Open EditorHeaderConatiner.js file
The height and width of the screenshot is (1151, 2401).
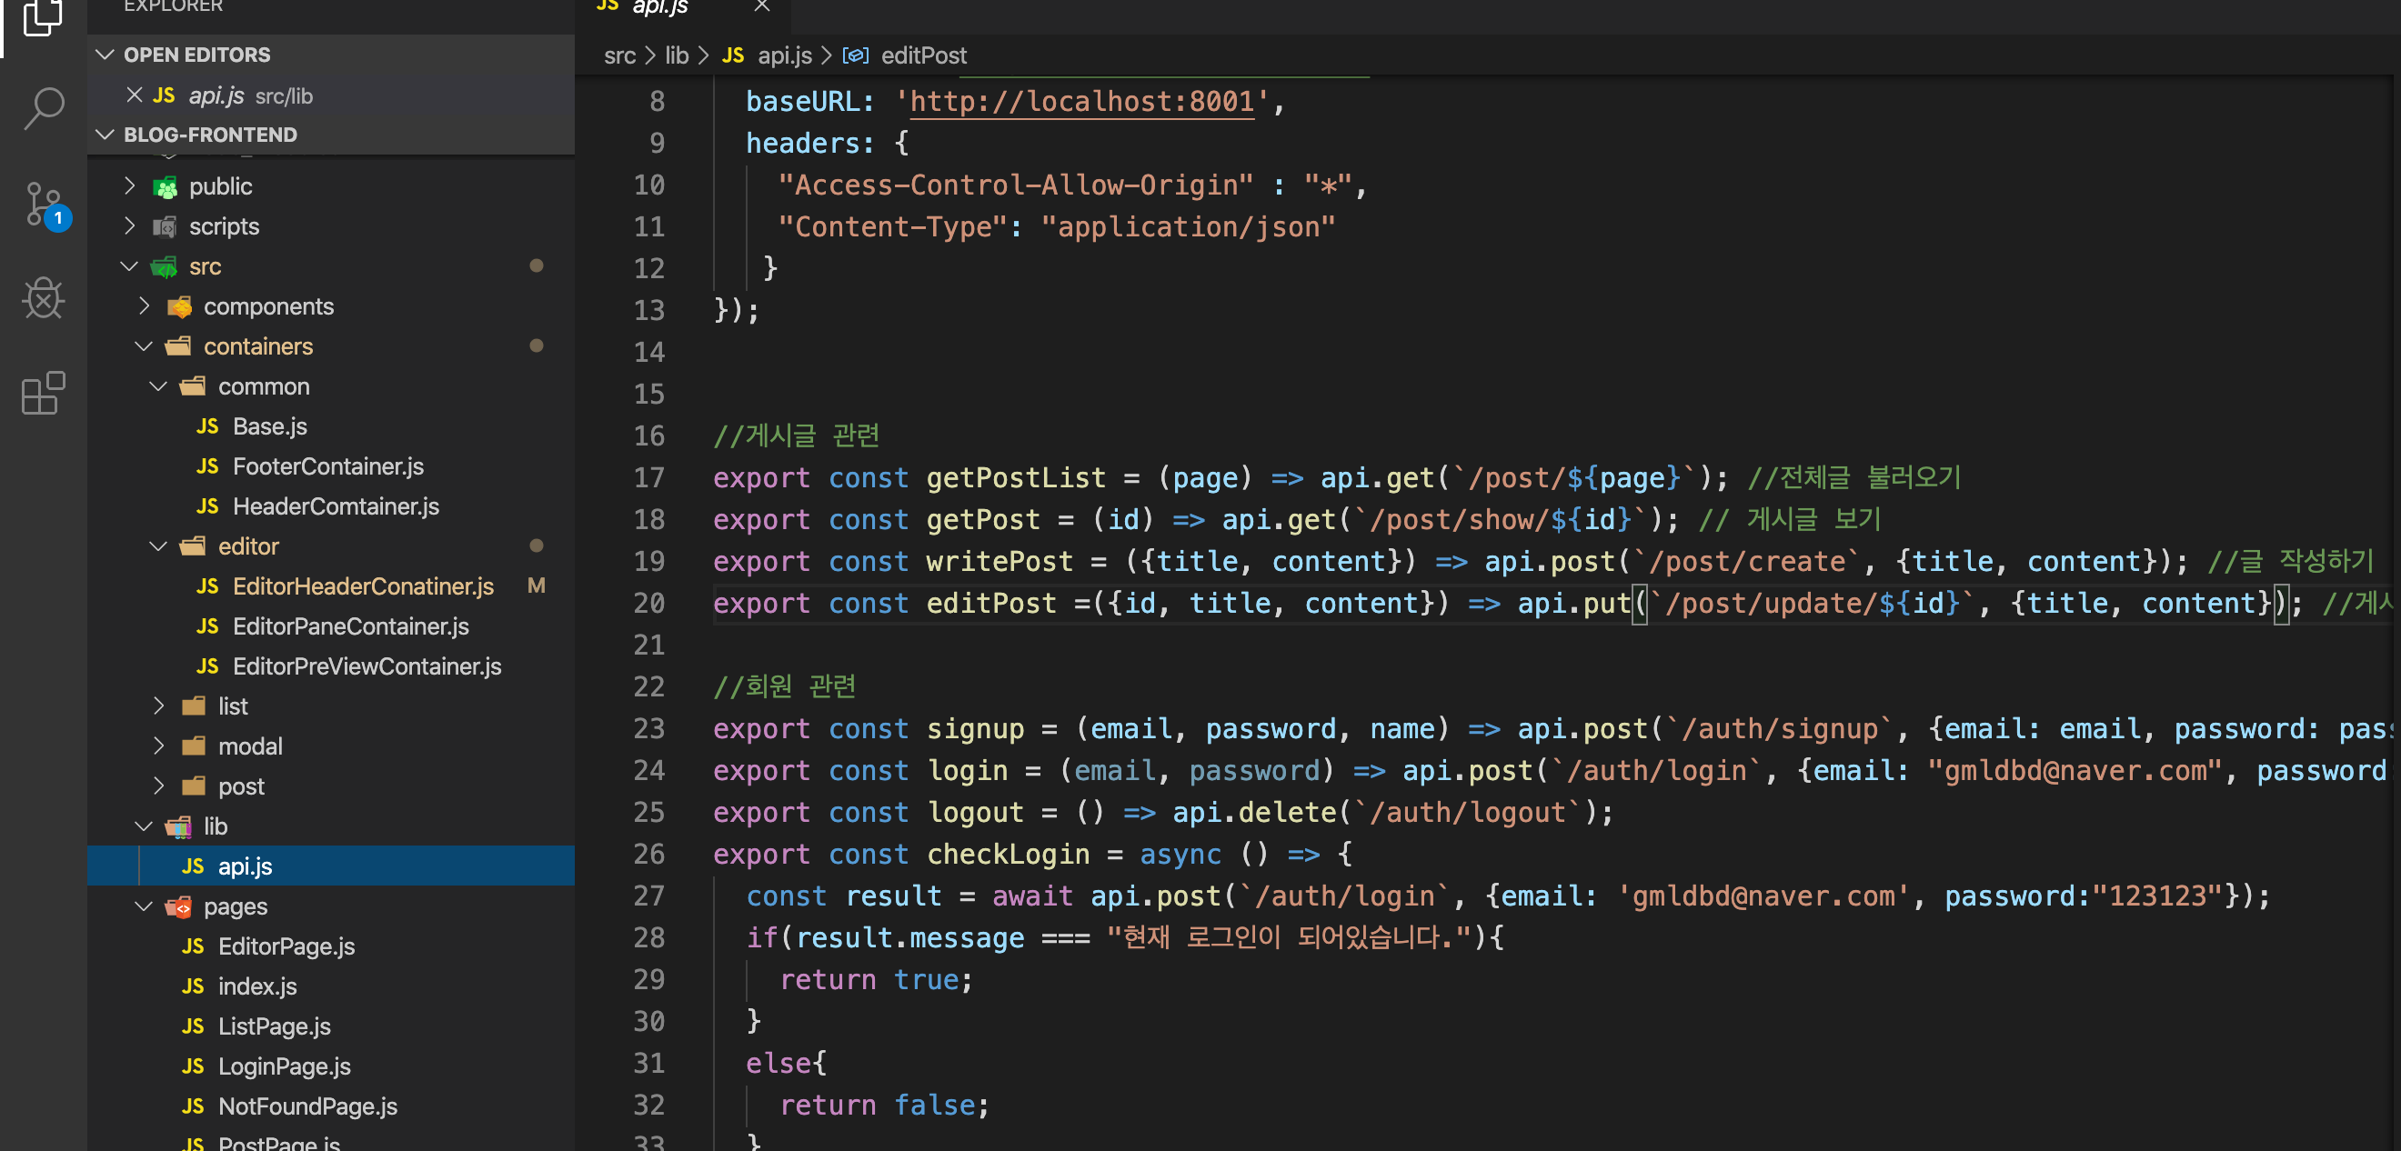[363, 586]
